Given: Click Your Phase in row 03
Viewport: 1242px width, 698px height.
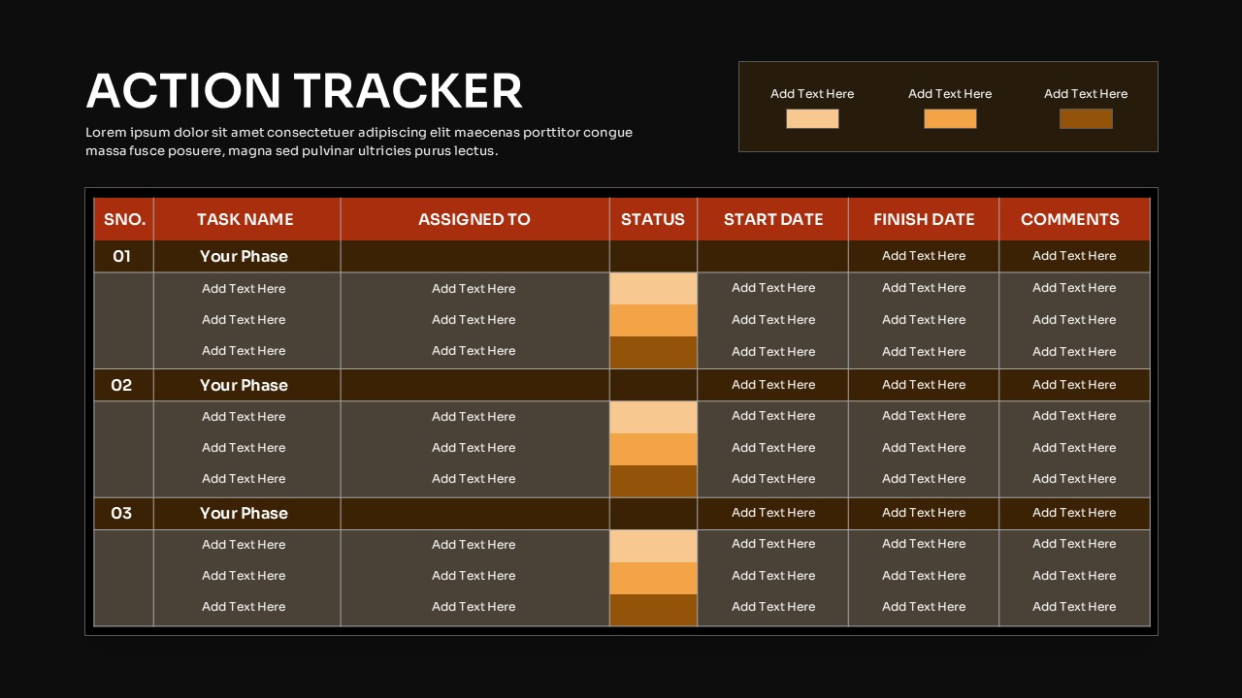Looking at the screenshot, I should 244,513.
